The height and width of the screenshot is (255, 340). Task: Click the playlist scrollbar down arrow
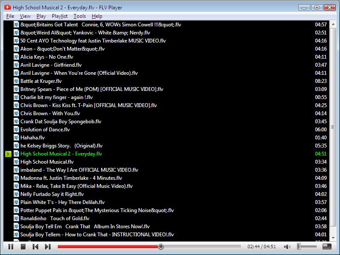[x=333, y=238]
